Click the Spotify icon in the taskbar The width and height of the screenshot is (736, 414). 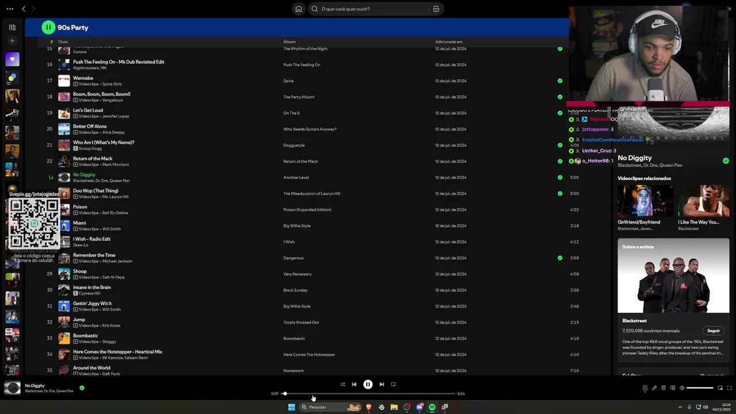432,407
